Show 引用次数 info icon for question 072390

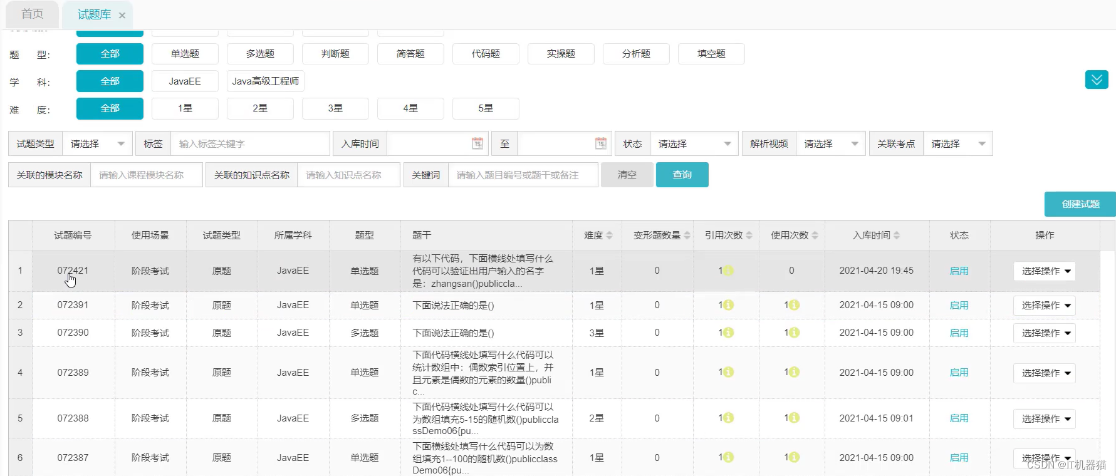pos(729,333)
